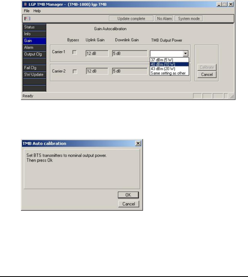Image resolution: width=248 pixels, height=277 pixels.
Task: Click the Carrier-1 label
Action: tap(59, 52)
